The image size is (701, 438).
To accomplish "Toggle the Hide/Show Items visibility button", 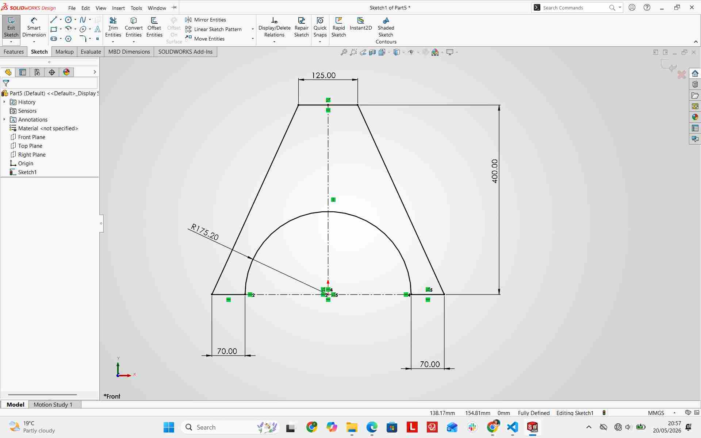I will coord(411,52).
